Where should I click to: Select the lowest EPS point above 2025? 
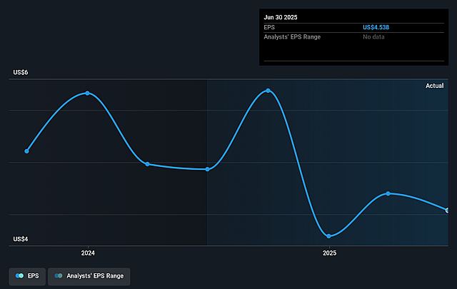[328, 236]
